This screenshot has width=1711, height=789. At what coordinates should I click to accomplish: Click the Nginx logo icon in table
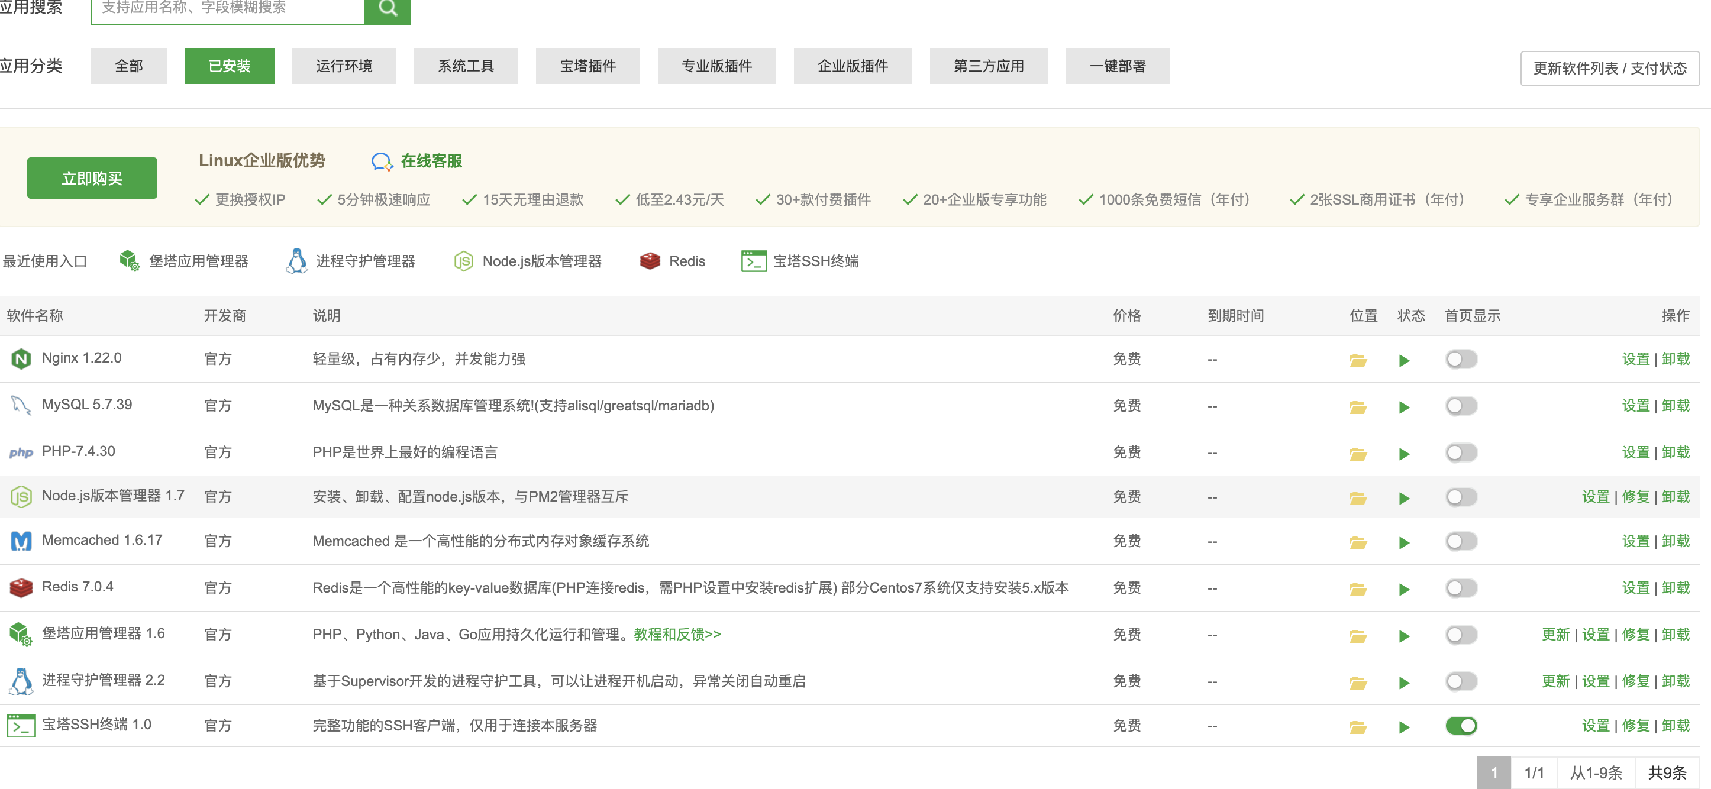(21, 358)
